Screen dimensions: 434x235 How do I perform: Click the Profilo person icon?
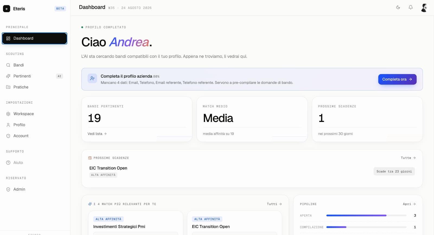pyautogui.click(x=8, y=125)
